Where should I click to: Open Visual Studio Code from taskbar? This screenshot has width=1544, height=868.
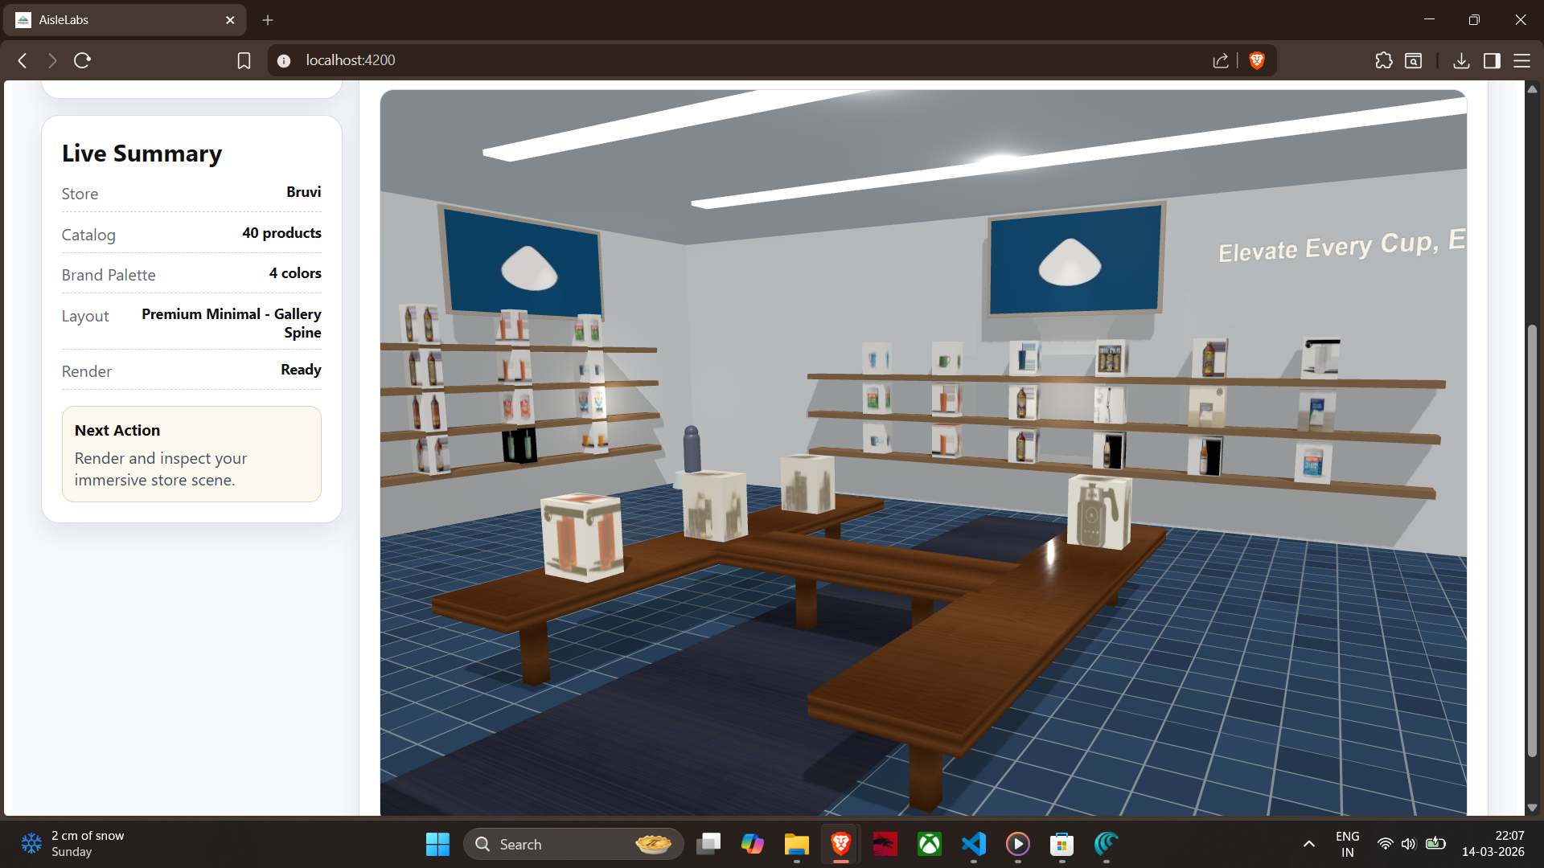point(973,844)
